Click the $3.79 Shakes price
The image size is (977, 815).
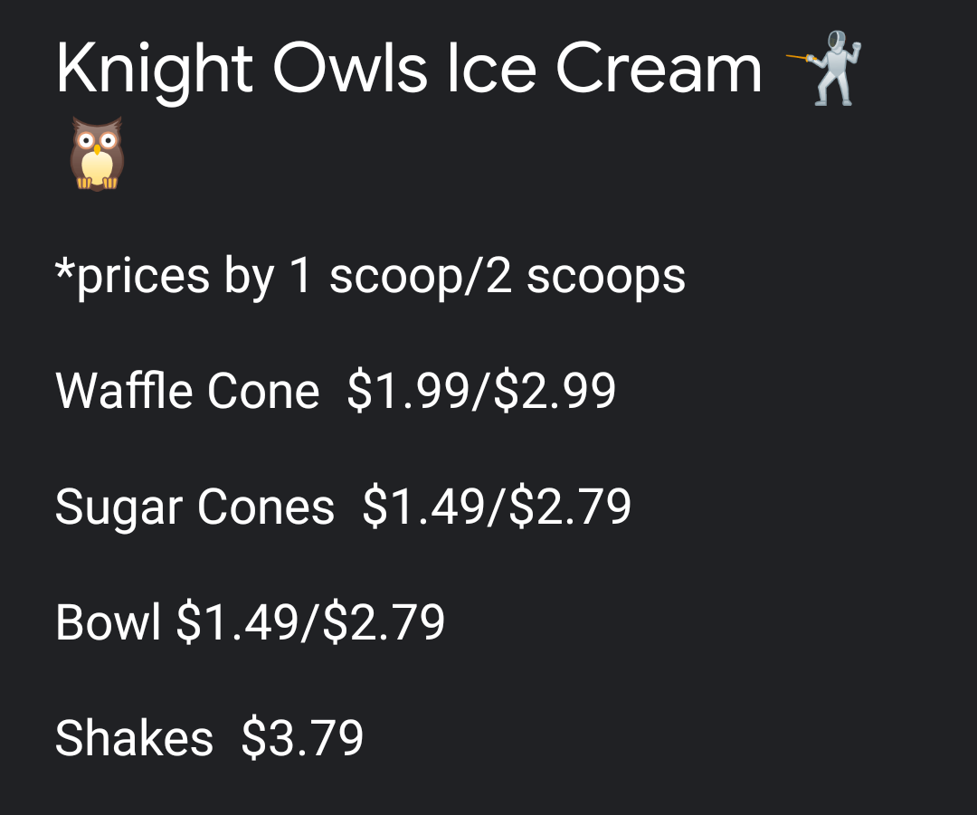click(303, 738)
